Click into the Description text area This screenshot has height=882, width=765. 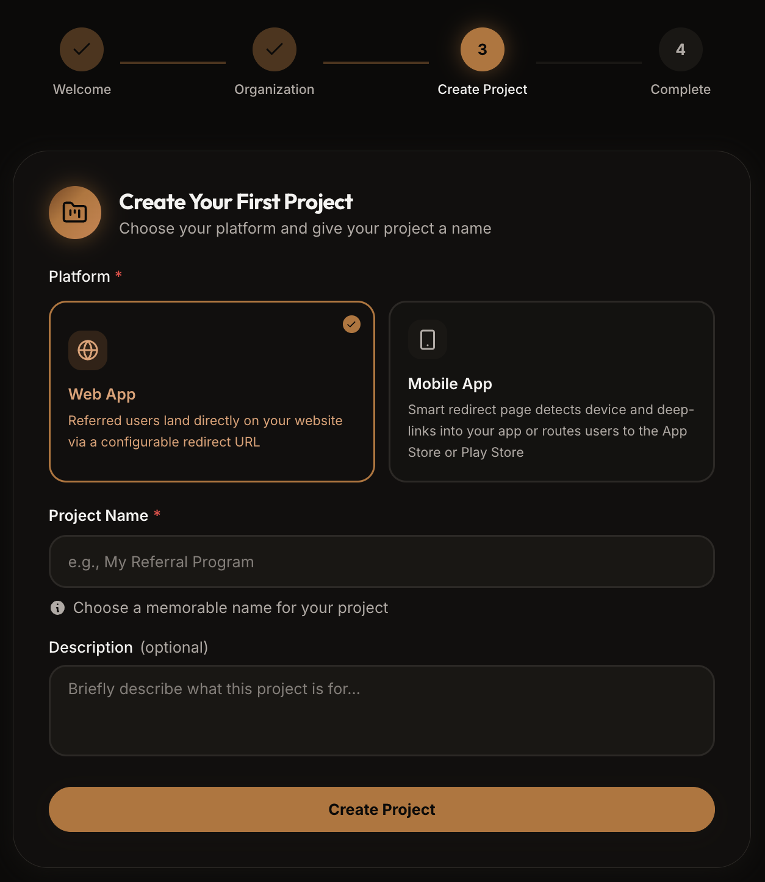point(382,711)
